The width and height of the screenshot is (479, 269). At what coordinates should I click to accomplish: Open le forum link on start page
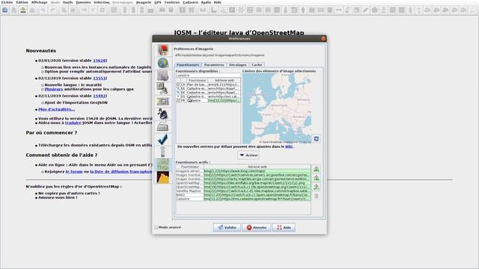tap(74, 171)
